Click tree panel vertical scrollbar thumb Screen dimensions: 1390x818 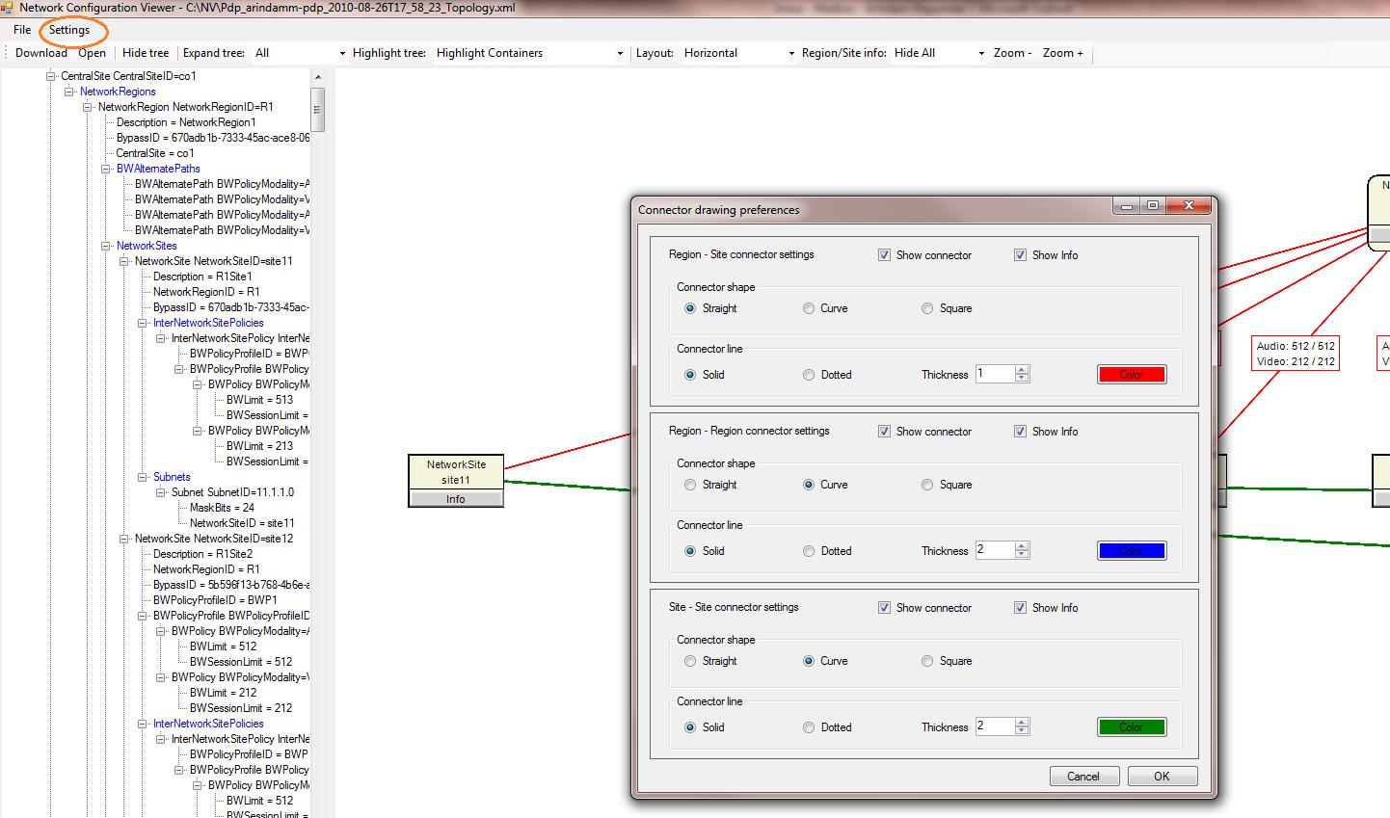tap(318, 109)
